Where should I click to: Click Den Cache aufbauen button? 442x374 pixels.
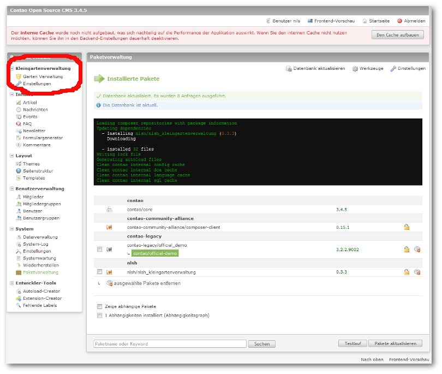pos(397,35)
